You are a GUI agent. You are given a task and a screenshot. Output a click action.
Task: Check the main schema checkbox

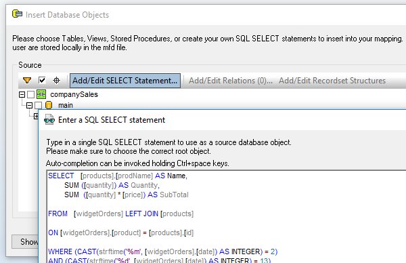click(38, 105)
